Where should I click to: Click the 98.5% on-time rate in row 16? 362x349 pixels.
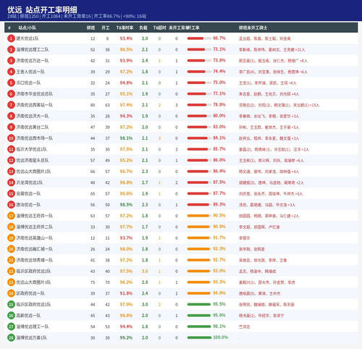coord(126,205)
